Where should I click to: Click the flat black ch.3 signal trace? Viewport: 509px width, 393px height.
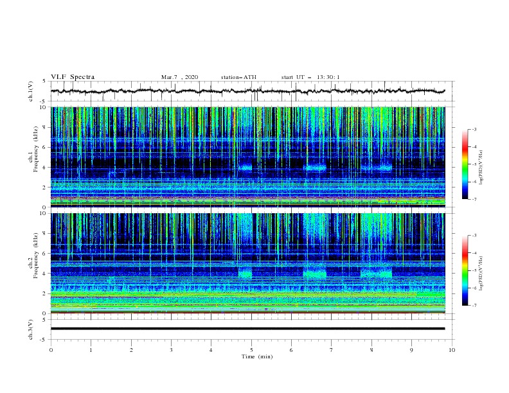[247, 329]
